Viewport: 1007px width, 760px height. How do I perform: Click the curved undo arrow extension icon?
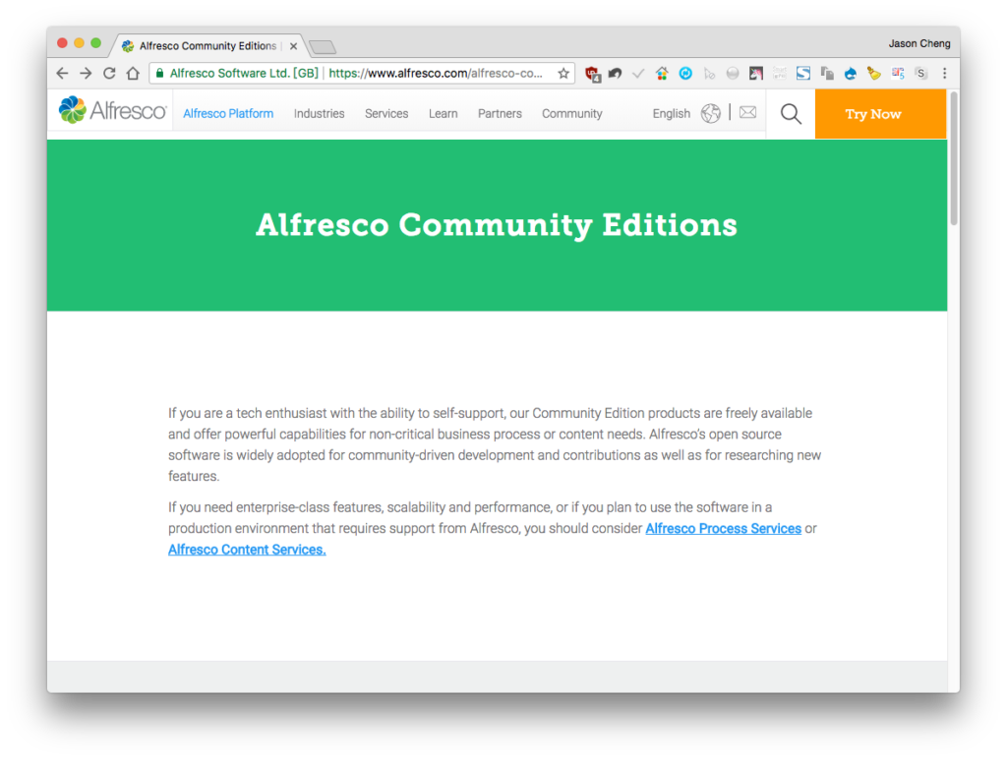[616, 73]
